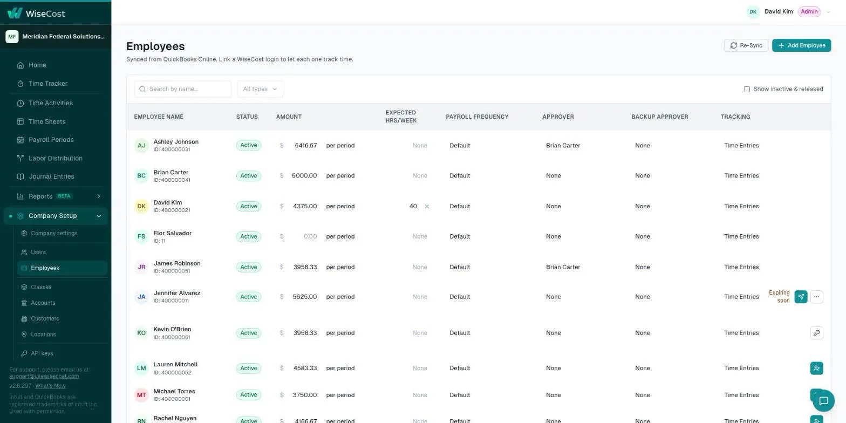Click the AJ avatar for Ashley Johnson
This screenshot has width=846, height=423.
141,146
